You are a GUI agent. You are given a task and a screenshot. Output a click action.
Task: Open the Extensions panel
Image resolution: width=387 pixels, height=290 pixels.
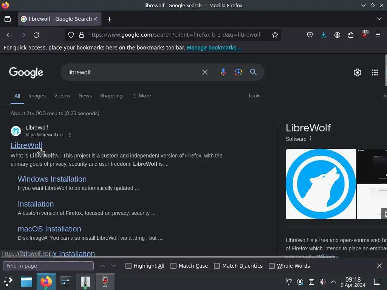pos(351,35)
